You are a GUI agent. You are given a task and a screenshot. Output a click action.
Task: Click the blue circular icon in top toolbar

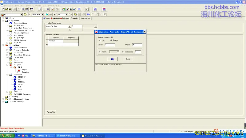pos(95,9)
